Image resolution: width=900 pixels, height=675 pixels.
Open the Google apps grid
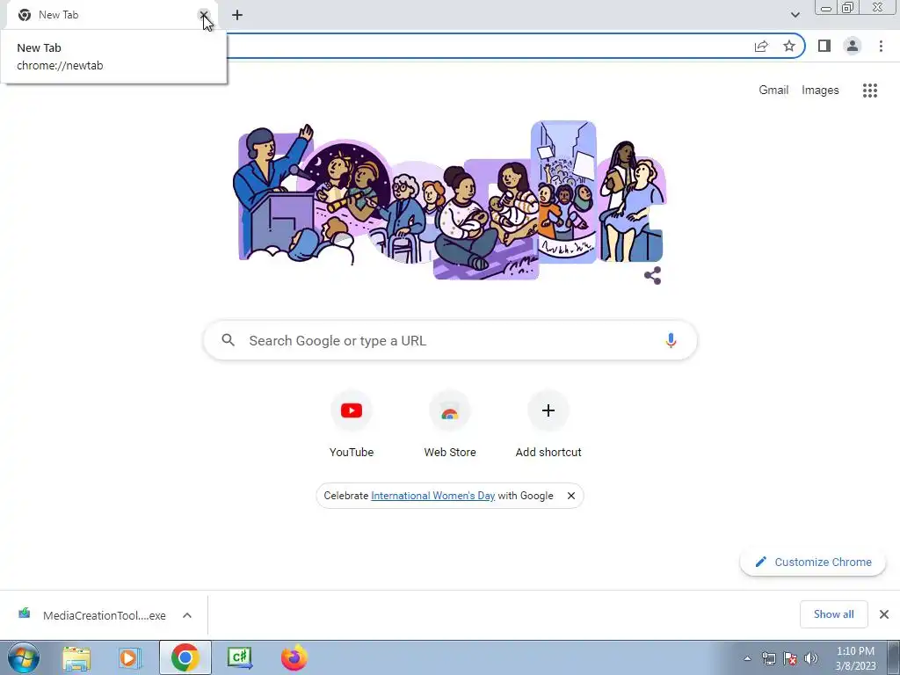point(869,91)
